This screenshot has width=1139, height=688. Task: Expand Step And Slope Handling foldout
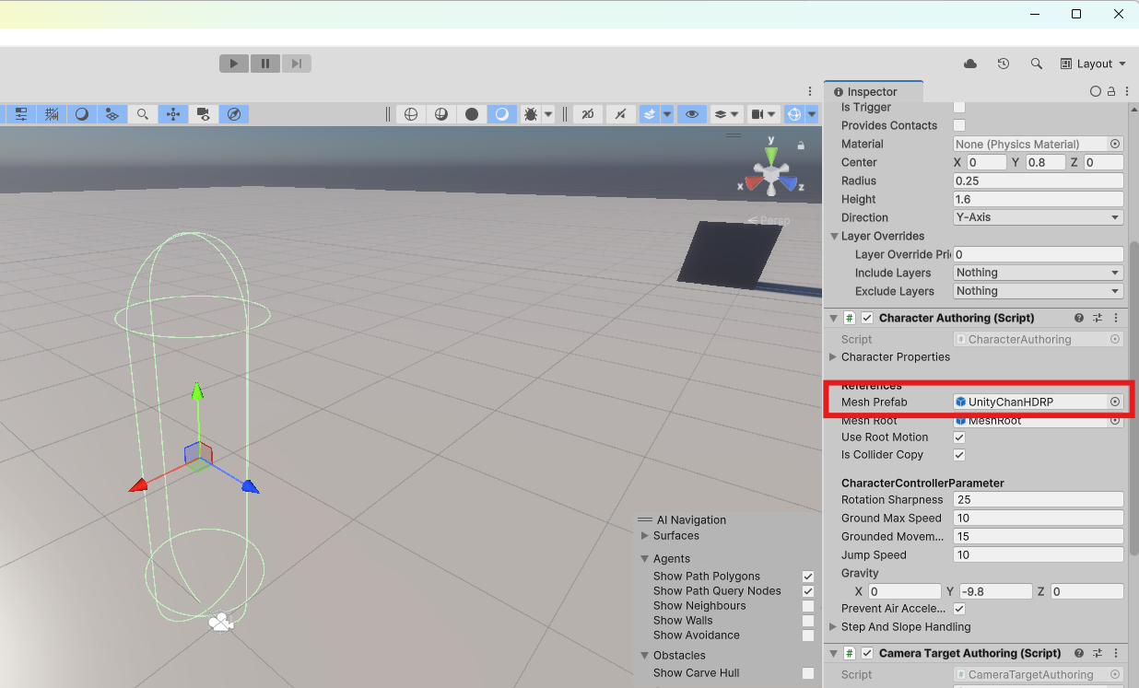click(x=833, y=626)
